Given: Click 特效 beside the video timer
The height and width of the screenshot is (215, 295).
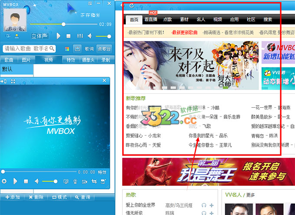Looking at the screenshot, I should (102, 172).
